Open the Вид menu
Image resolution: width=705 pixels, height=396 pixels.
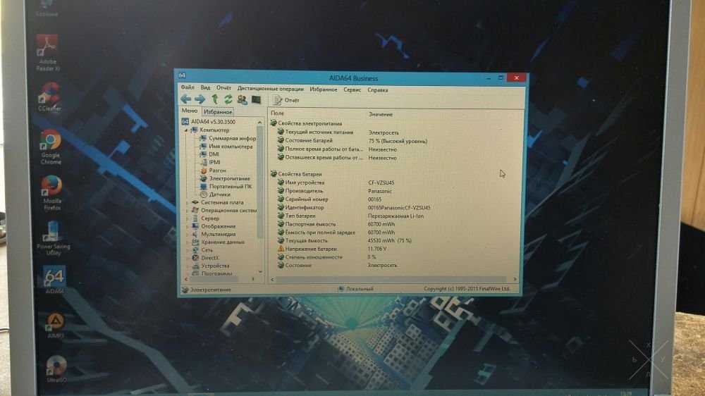205,87
